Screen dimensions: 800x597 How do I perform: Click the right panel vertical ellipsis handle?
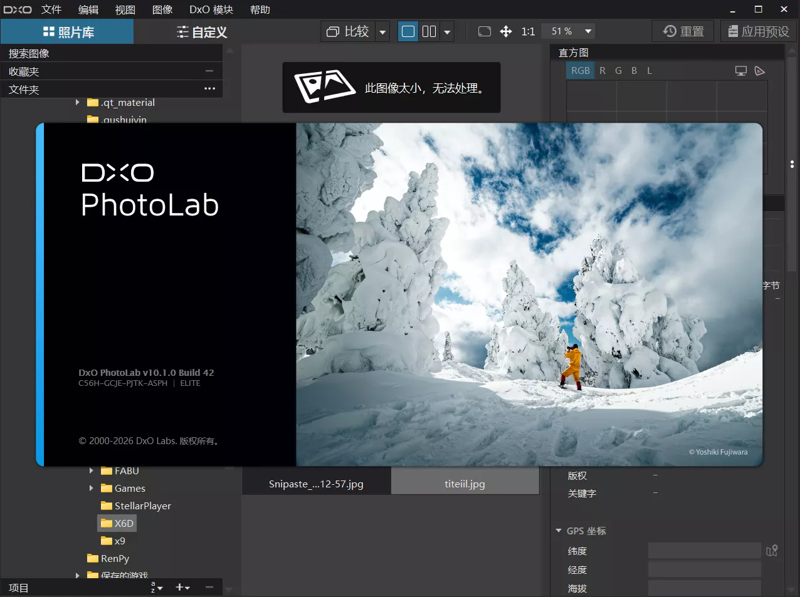tap(792, 164)
